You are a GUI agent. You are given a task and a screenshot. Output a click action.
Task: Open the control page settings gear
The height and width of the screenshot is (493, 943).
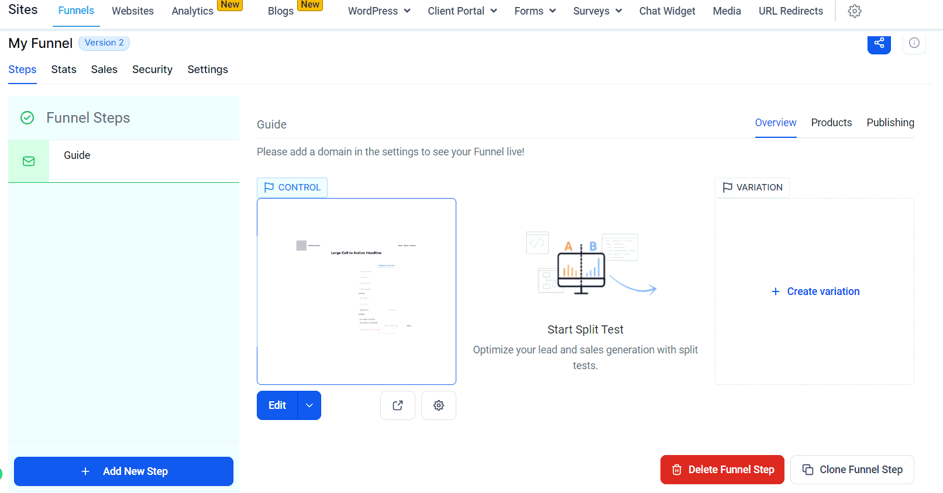[x=438, y=405]
